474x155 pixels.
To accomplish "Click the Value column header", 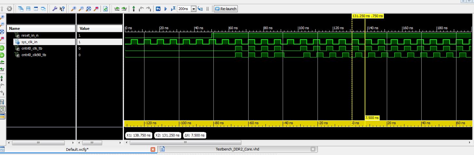I will coord(100,29).
